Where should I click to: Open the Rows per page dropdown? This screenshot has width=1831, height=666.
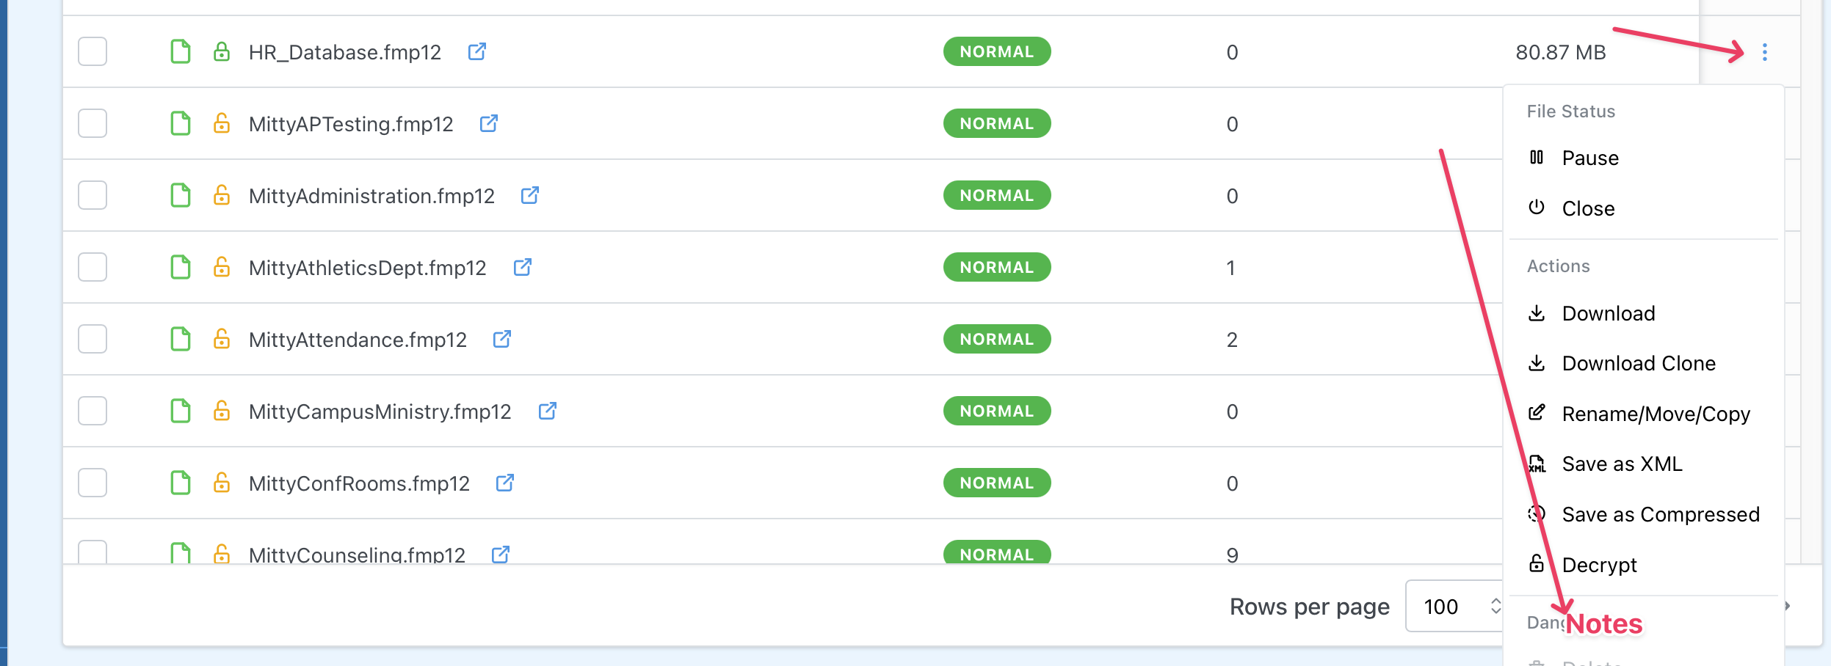coord(1455,607)
